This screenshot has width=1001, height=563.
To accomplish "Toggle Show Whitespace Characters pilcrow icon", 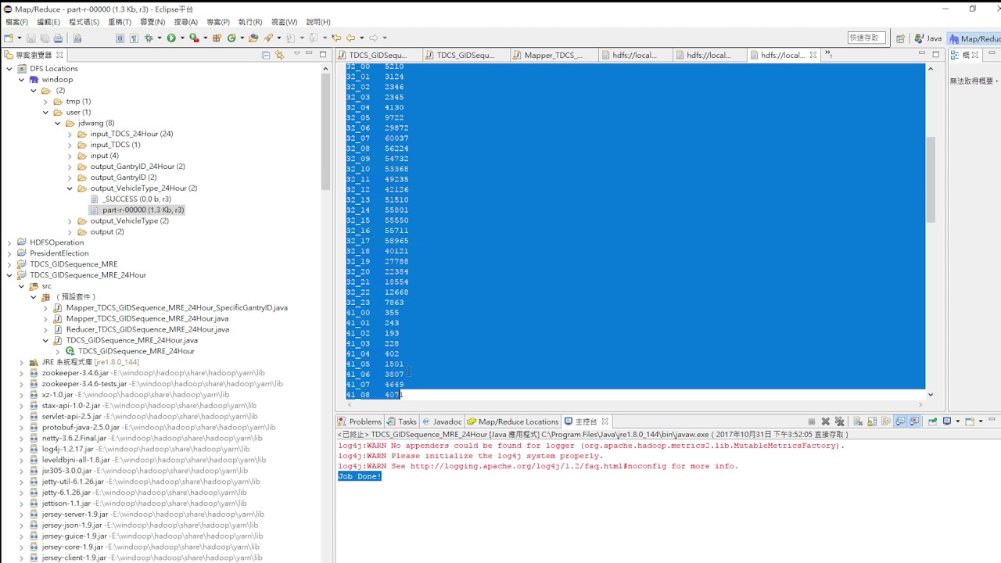I will [x=134, y=38].
